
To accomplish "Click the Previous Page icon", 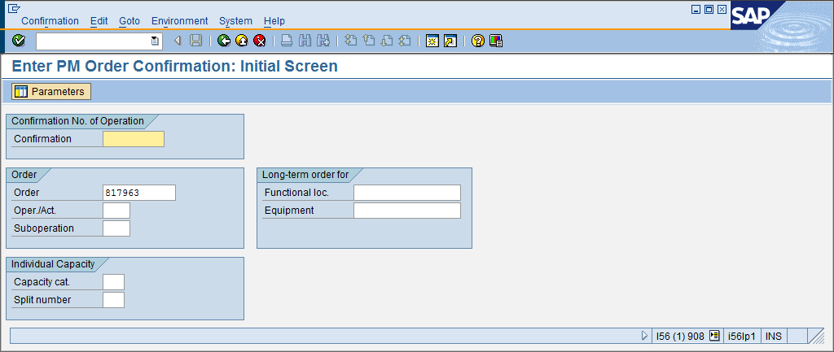I will click(369, 41).
